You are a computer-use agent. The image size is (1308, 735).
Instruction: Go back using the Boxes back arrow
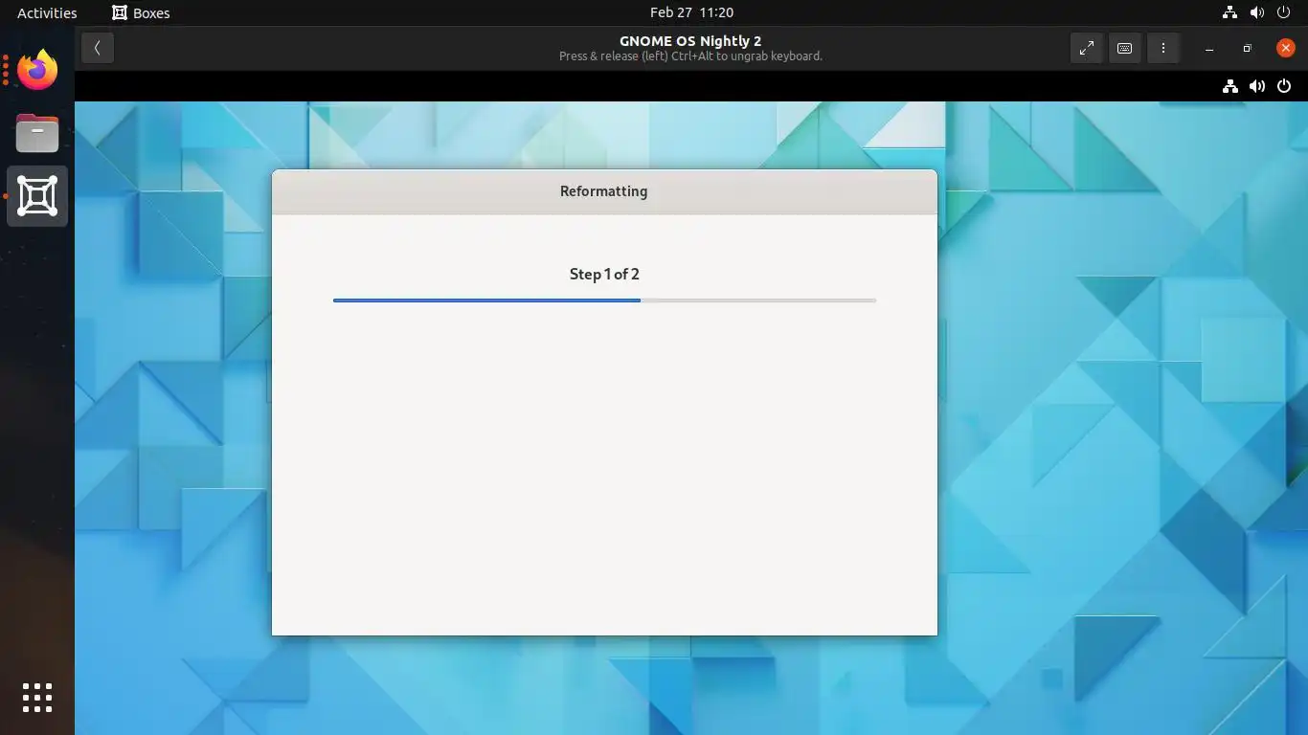coord(97,48)
